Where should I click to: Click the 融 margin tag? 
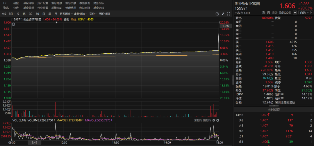coord(264,13)
